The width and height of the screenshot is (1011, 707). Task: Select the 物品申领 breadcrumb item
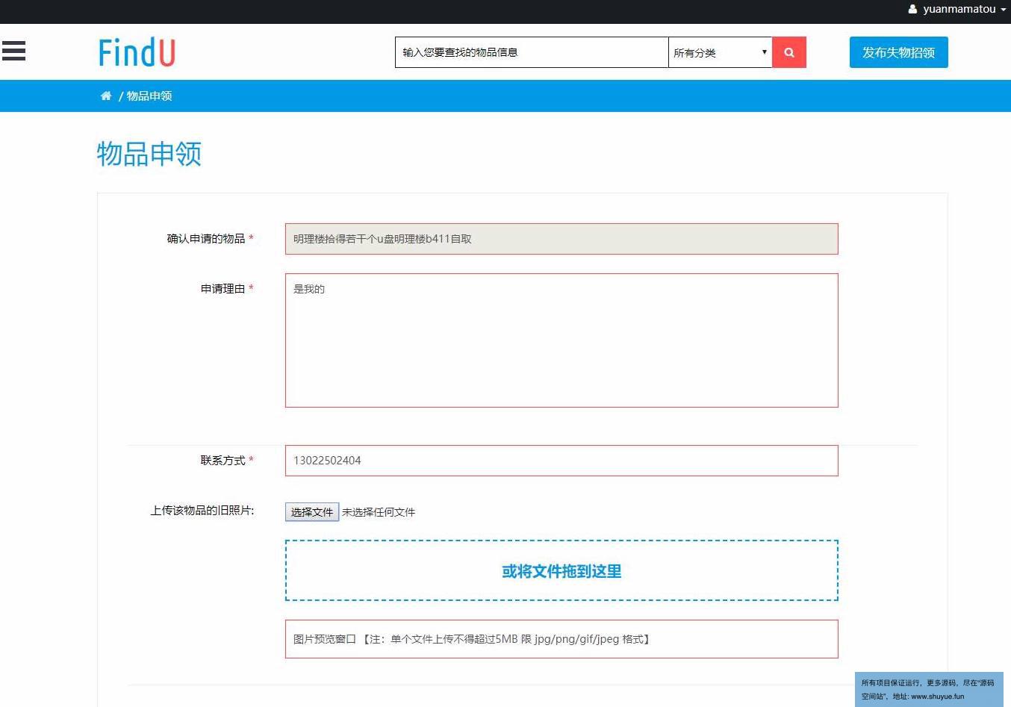point(149,96)
